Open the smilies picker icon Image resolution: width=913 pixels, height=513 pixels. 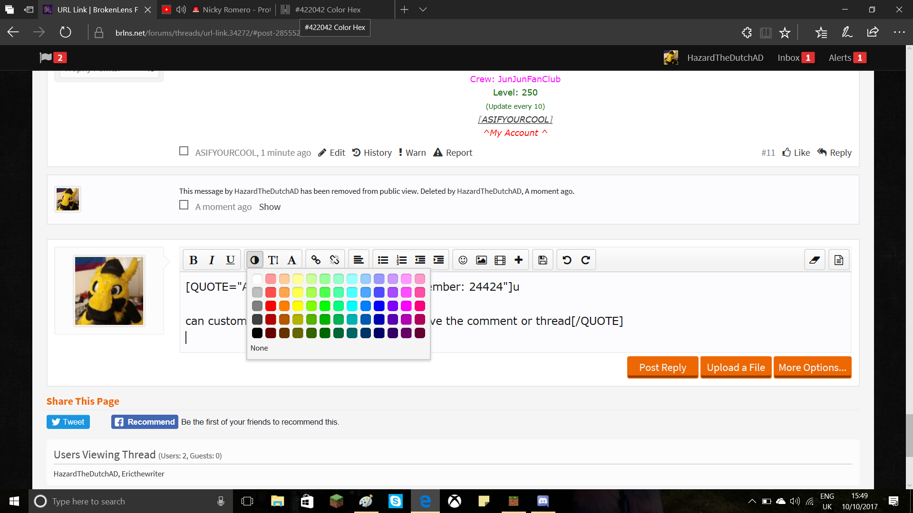point(463,260)
